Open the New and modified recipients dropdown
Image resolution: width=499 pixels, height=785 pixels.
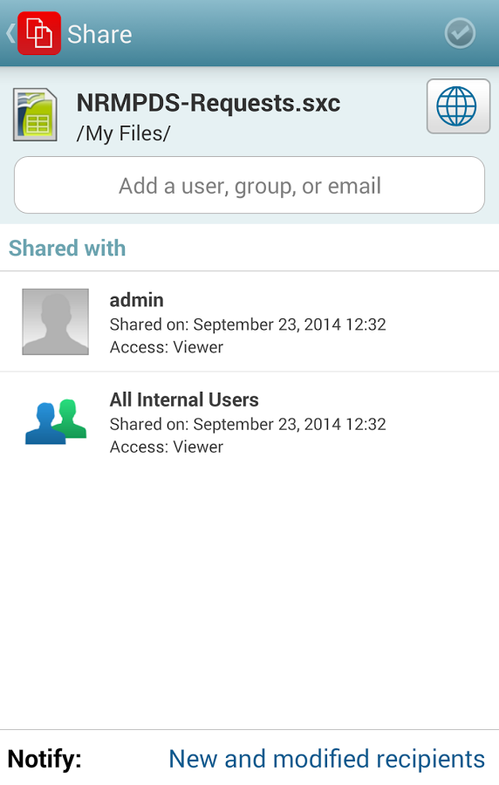326,759
